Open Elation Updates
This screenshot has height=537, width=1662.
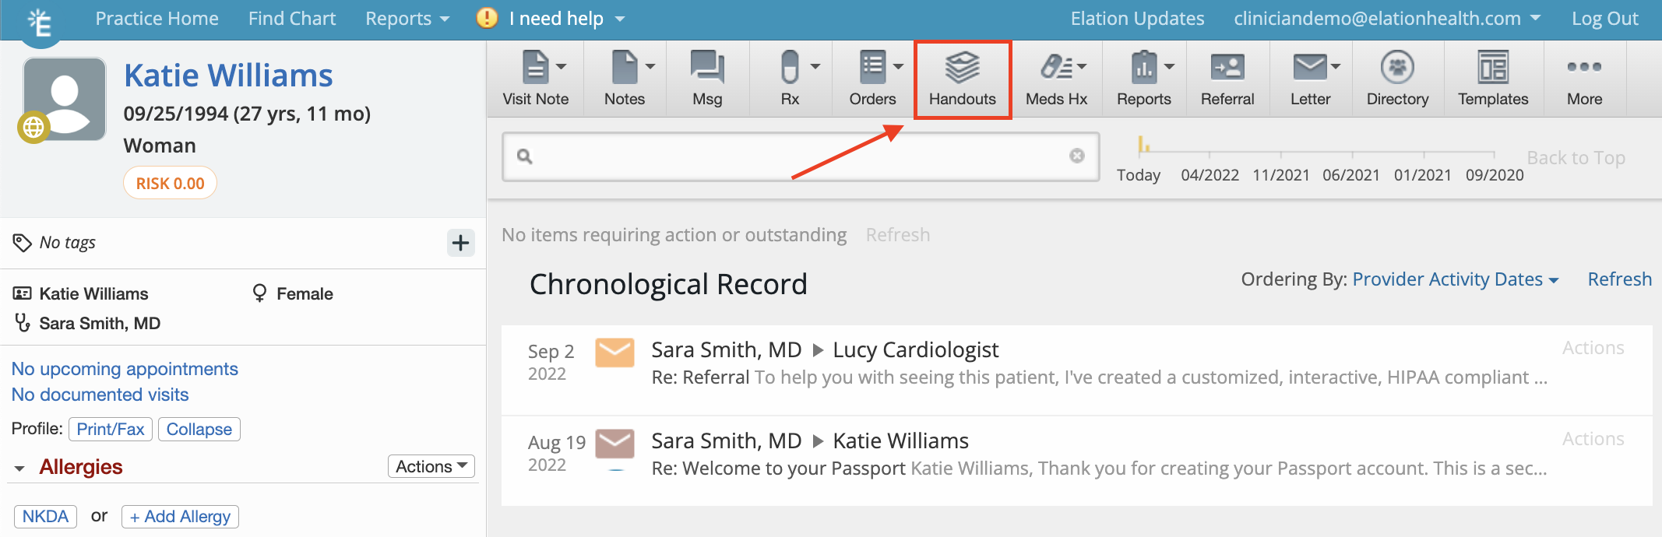click(x=1137, y=19)
